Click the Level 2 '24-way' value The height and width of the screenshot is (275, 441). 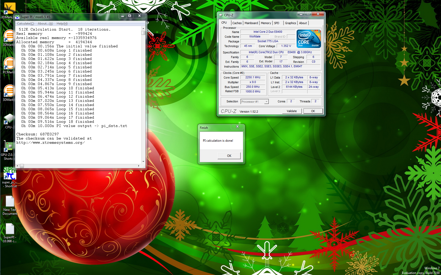[x=313, y=87]
